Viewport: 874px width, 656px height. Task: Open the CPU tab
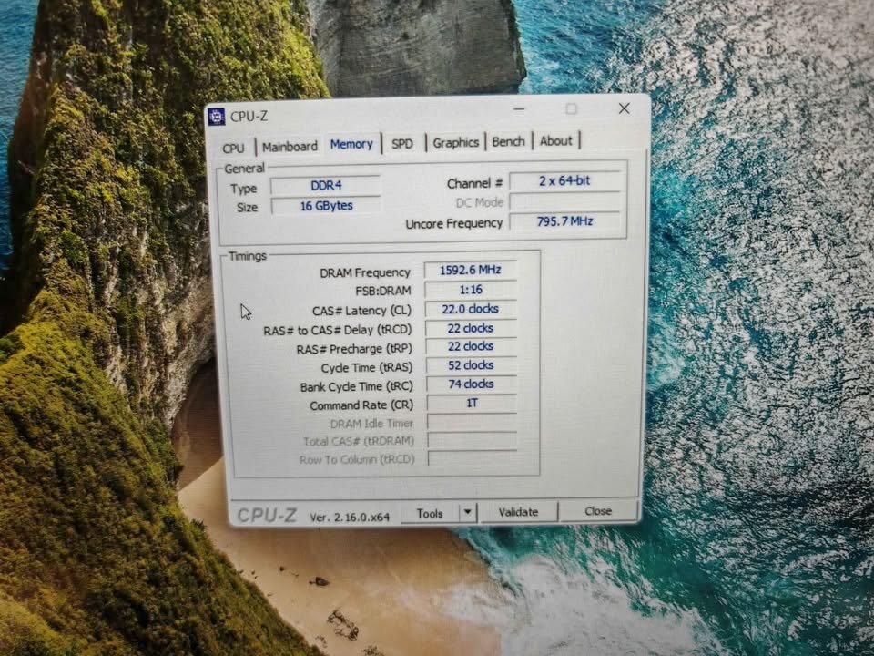pos(234,148)
